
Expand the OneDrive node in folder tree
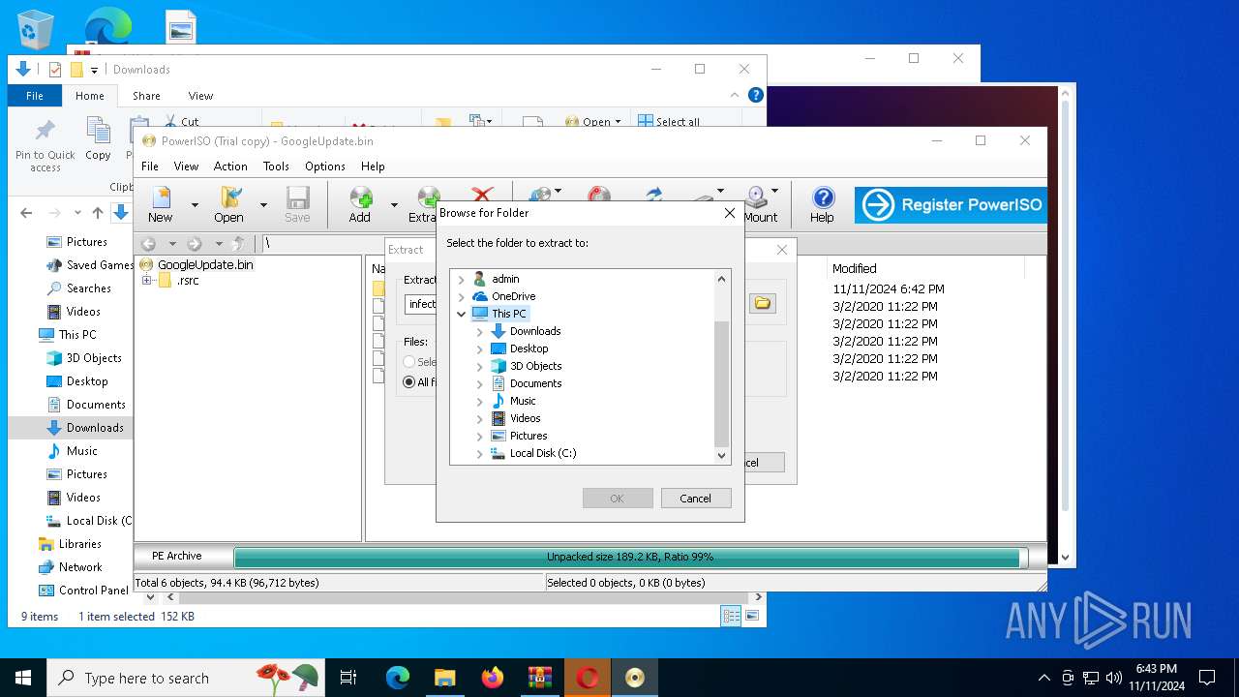tap(462, 296)
